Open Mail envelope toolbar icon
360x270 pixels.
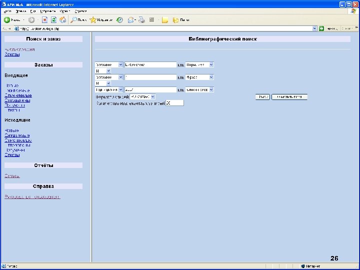[130, 20]
